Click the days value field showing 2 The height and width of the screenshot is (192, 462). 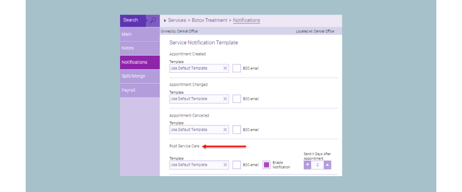tap(317, 165)
